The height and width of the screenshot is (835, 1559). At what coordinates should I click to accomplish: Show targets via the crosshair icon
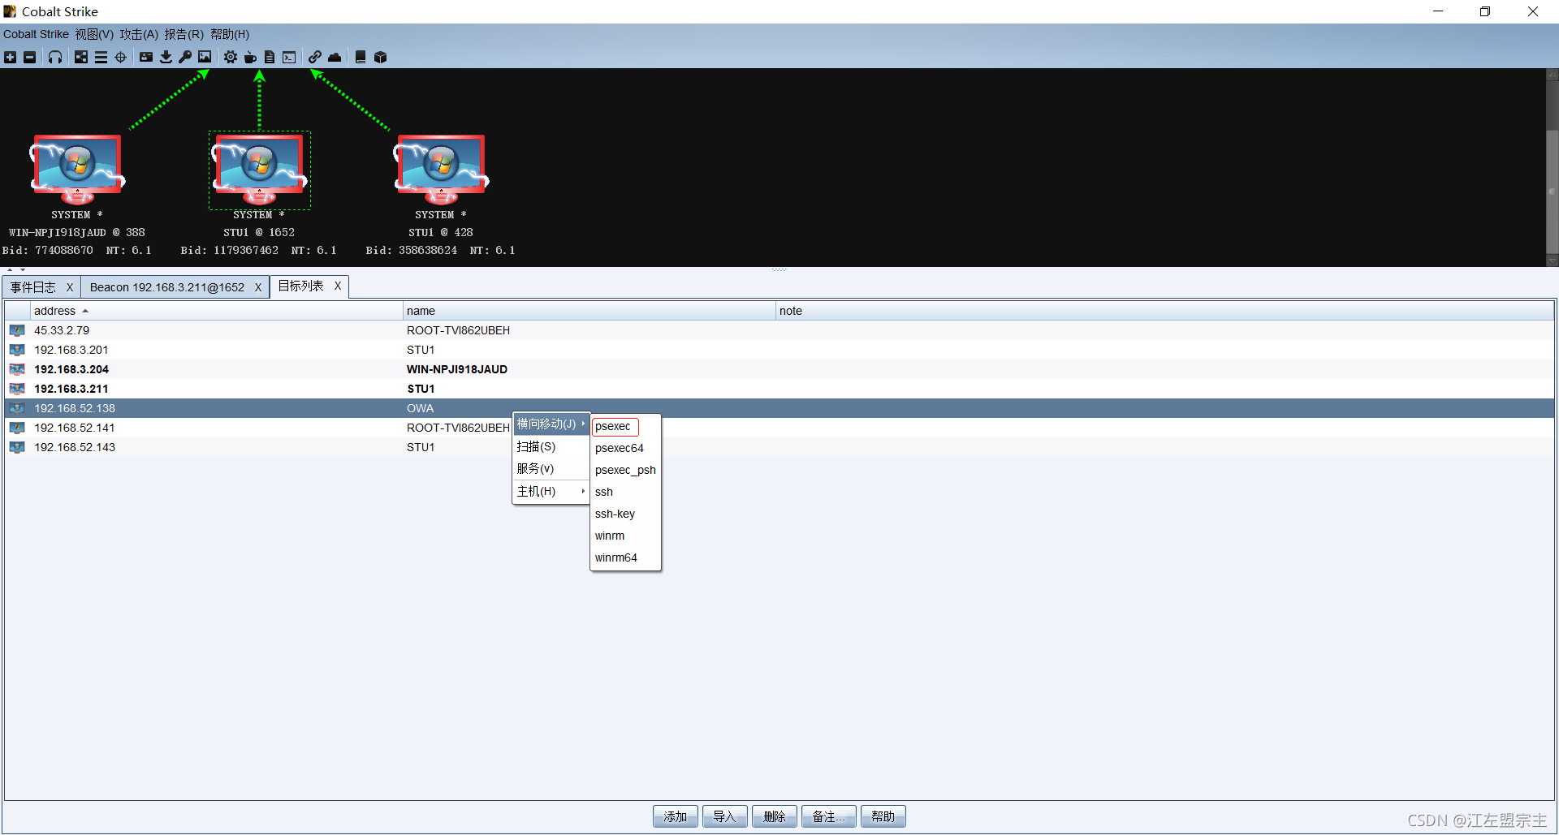point(120,57)
